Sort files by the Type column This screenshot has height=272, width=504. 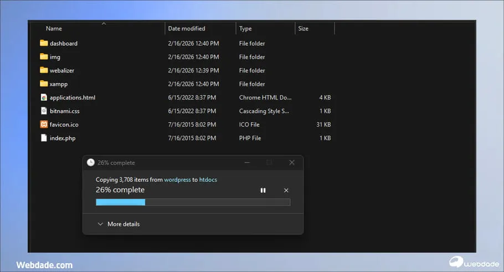click(x=245, y=29)
